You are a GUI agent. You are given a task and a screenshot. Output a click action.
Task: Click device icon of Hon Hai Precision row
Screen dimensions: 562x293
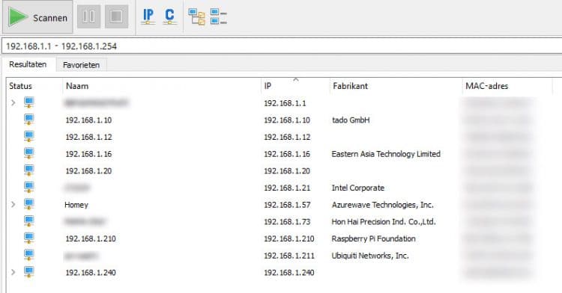pos(29,221)
